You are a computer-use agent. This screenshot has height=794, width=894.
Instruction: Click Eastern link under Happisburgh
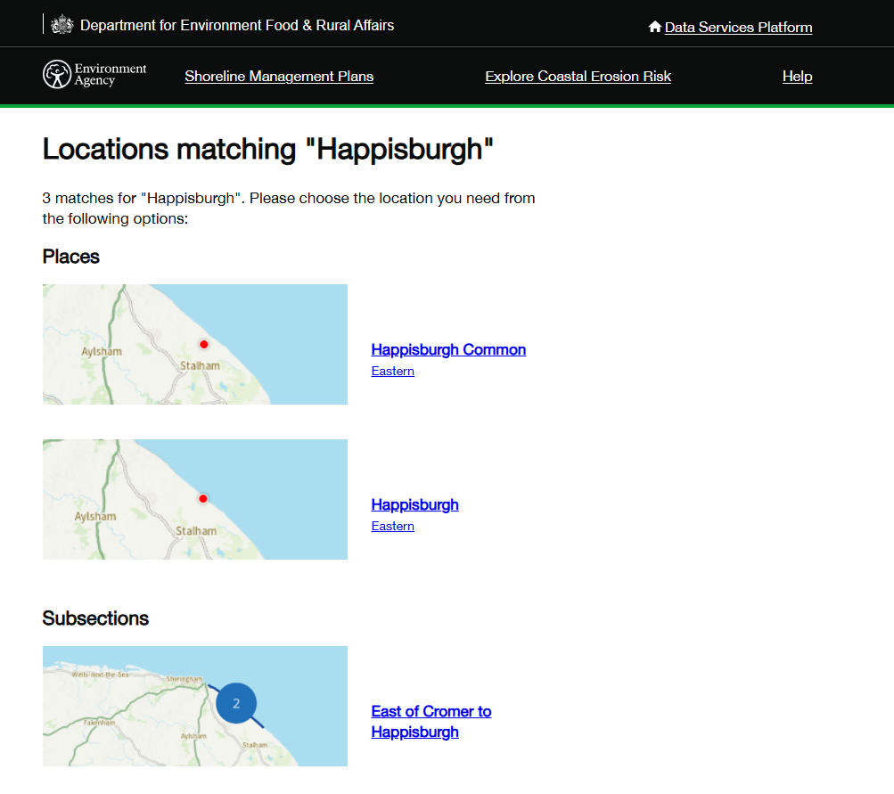coord(392,526)
